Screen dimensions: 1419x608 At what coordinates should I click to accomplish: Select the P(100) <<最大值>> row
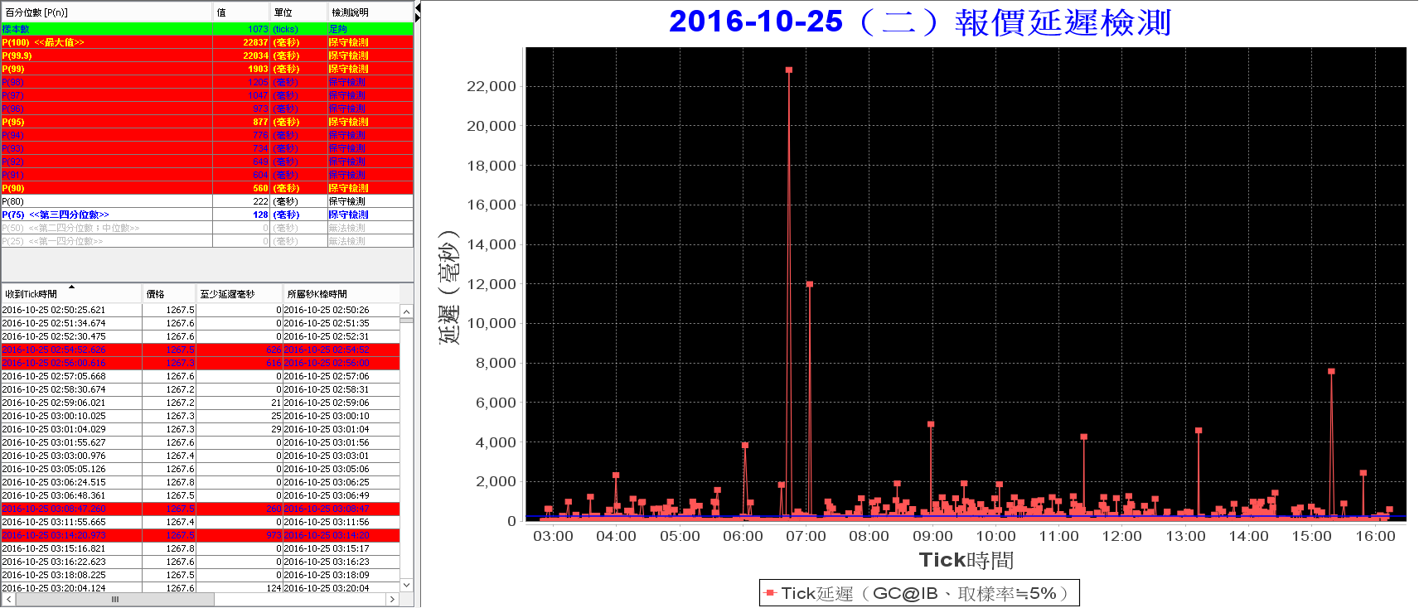tap(207, 42)
